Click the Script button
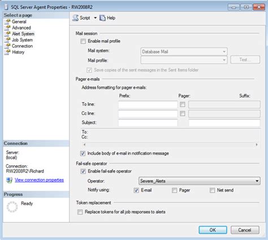Viewport: 268px width, 240px height. coord(81,18)
